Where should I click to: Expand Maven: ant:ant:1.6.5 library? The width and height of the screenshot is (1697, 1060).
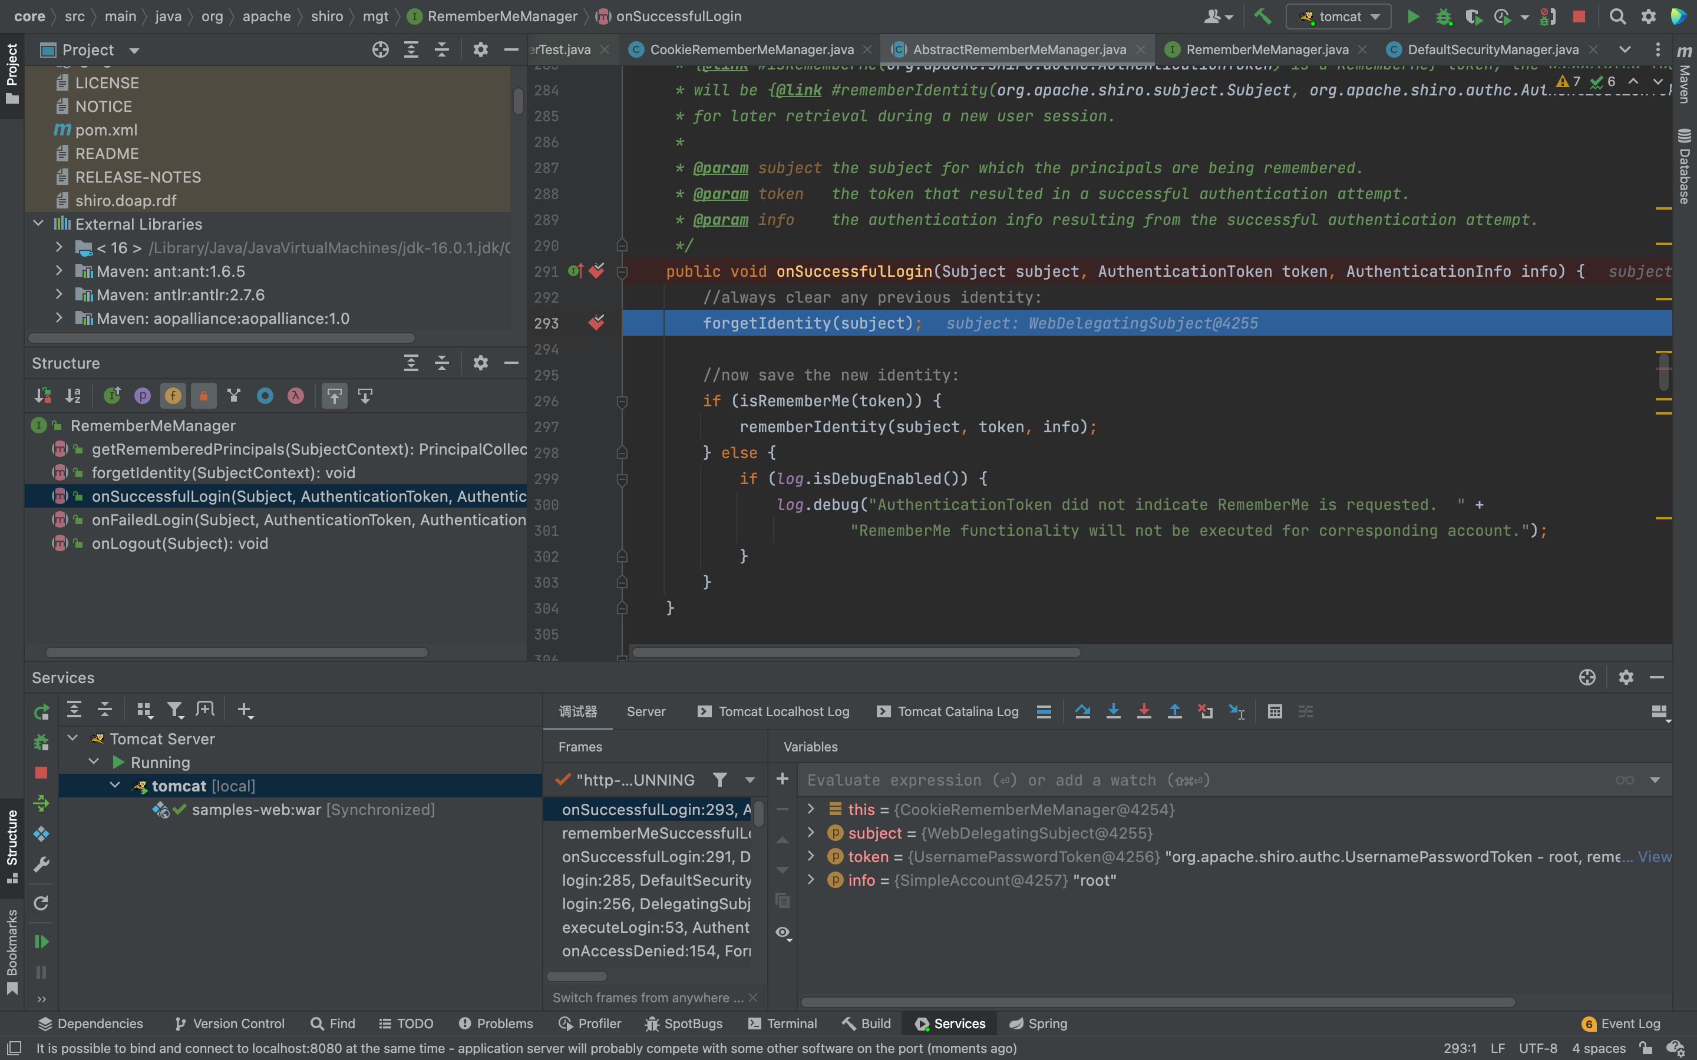(x=60, y=271)
